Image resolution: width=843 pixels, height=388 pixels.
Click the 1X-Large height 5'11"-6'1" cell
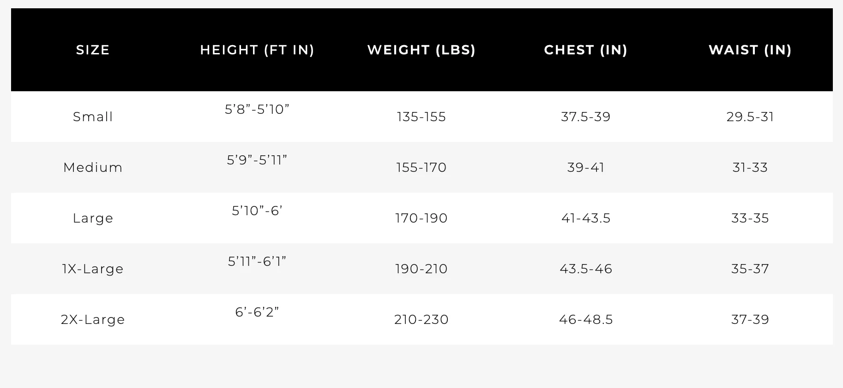257,261
